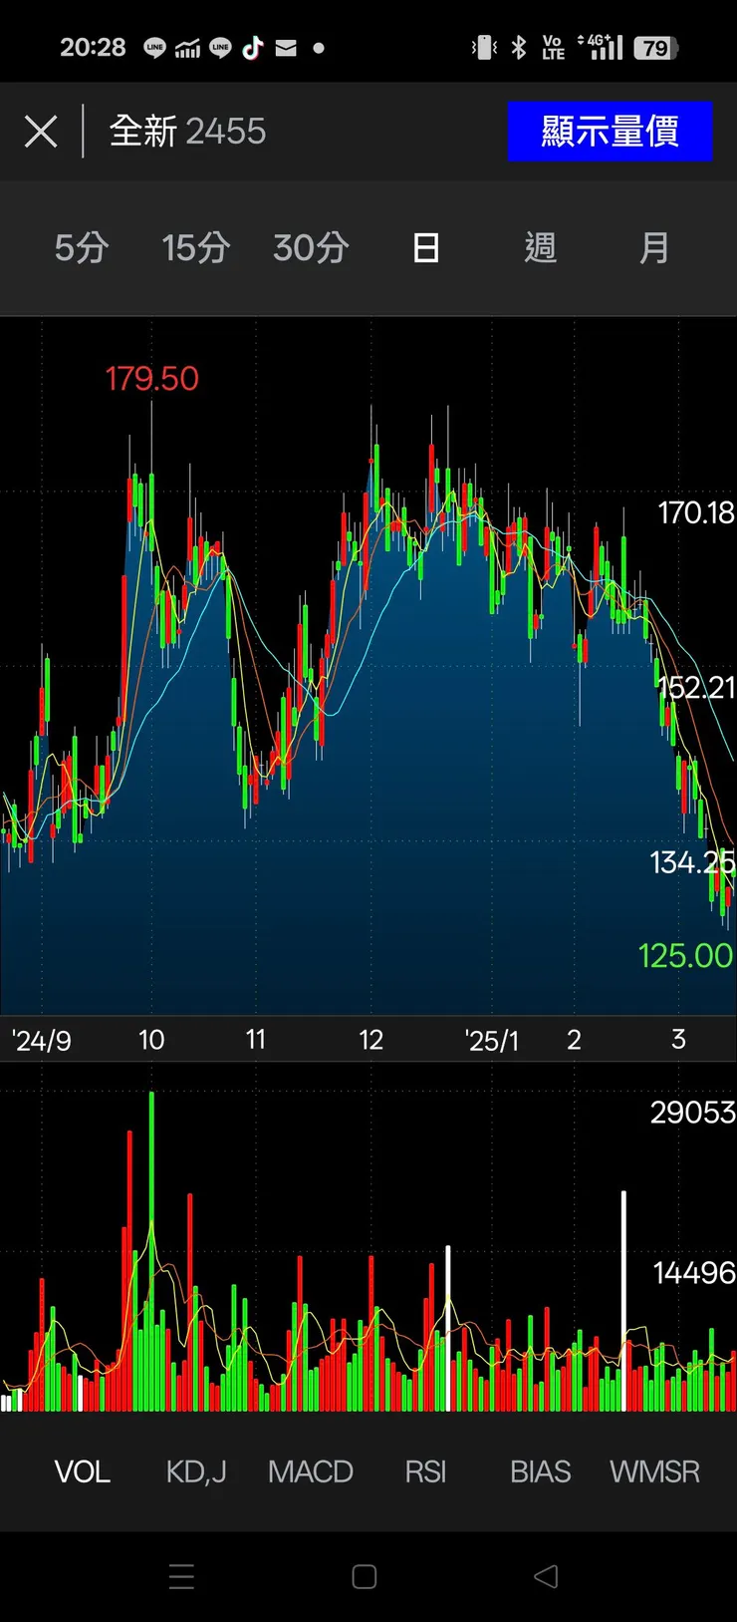The height and width of the screenshot is (1622, 737).
Task: Tap the 4G+ signal strength icon
Action: coord(601,47)
